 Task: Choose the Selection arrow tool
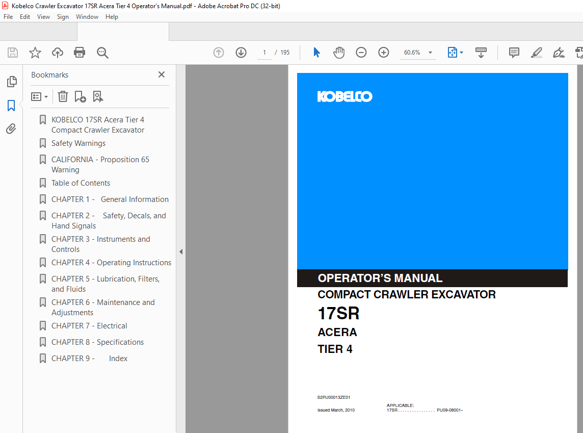[316, 53]
